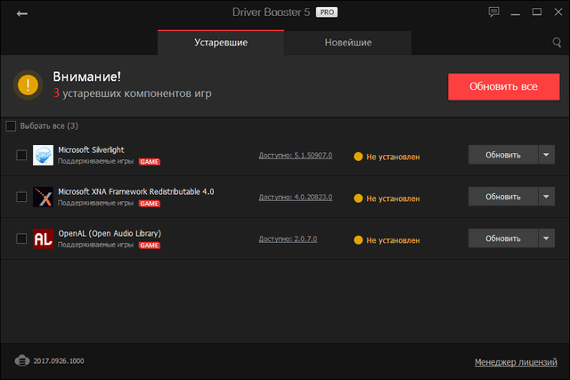The height and width of the screenshot is (380, 570).
Task: Click 'Поддерживаемые игры' under XNA Framework
Action: [x=95, y=203]
